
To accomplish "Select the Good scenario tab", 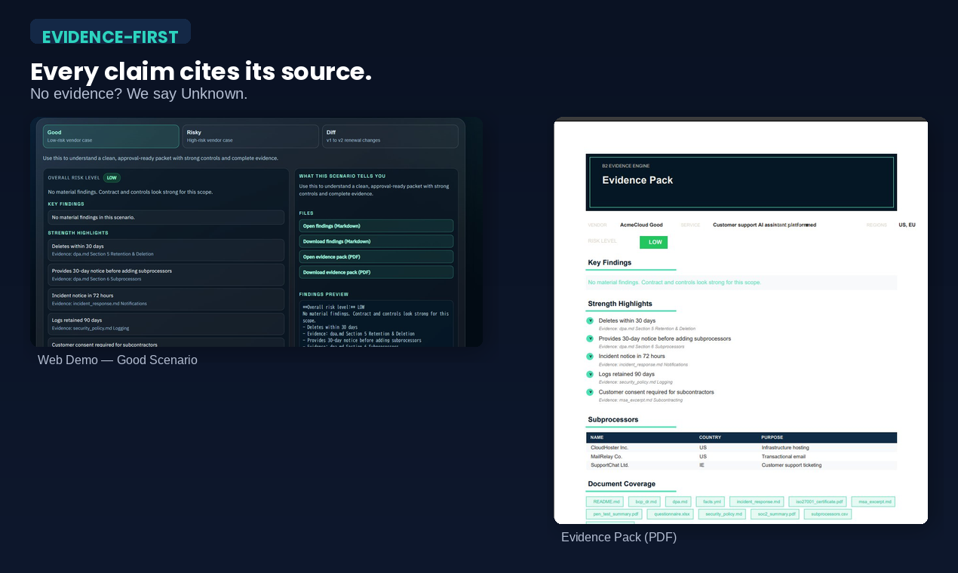I will coord(110,136).
